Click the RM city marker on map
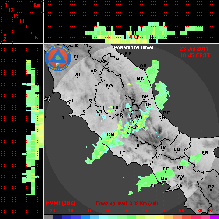 coord(111,135)
